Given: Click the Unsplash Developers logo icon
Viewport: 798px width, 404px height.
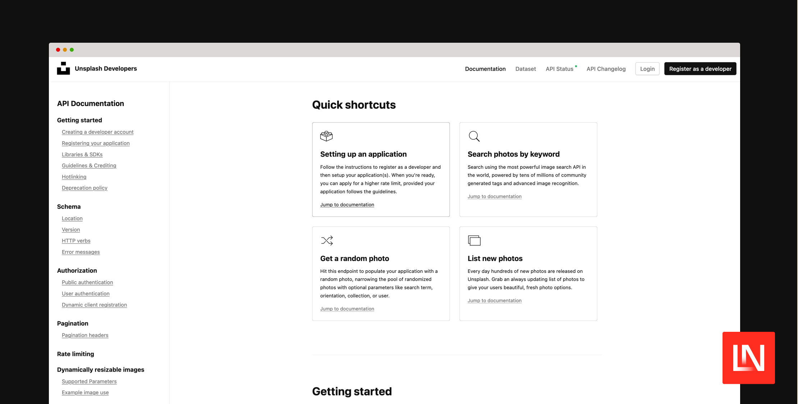Looking at the screenshot, I should pos(63,68).
